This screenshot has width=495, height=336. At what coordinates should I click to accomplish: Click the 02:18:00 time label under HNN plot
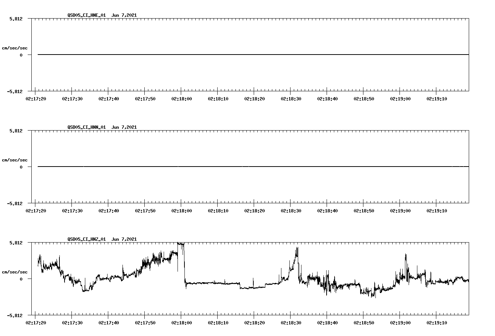click(x=182, y=211)
